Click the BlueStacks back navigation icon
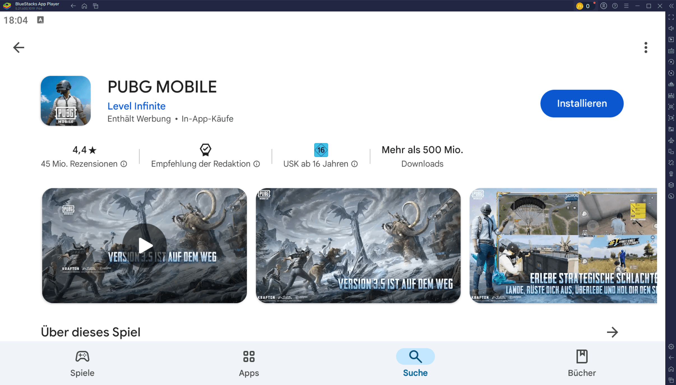This screenshot has height=385, width=676. 73,6
